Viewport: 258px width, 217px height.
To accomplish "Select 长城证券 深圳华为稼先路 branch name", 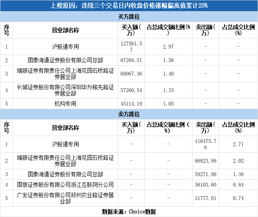I will (65, 90).
